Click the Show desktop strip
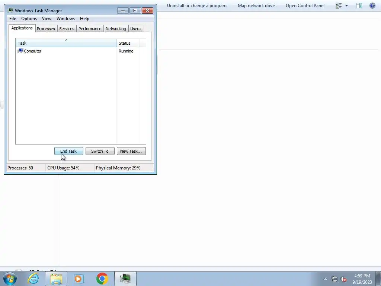The image size is (381, 286). pos(378,279)
